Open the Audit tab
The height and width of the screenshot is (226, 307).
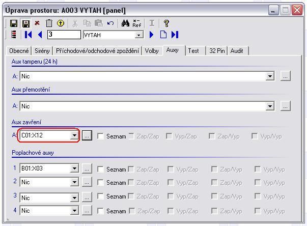(x=237, y=51)
